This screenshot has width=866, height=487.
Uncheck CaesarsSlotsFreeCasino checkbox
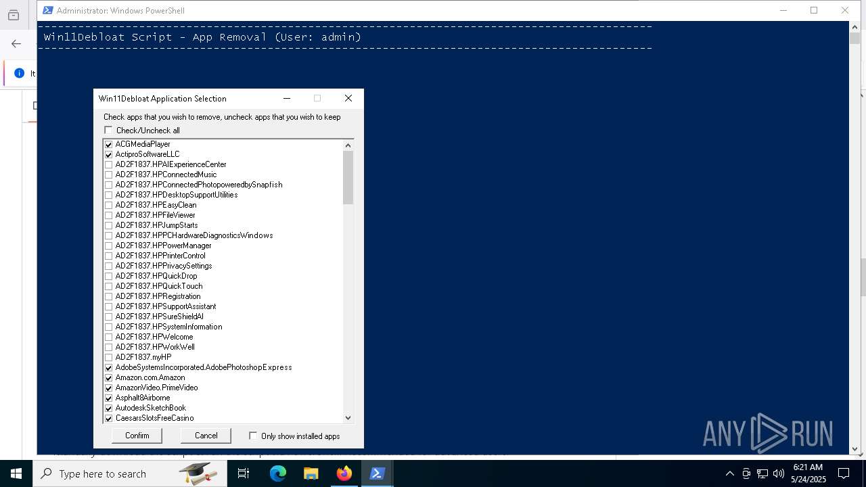[109, 418]
